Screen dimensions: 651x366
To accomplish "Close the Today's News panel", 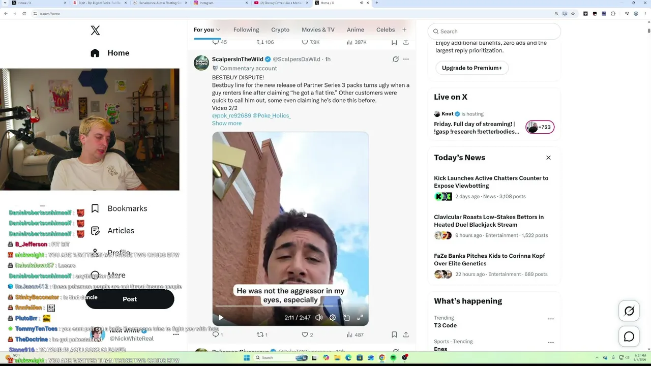I will point(548,158).
